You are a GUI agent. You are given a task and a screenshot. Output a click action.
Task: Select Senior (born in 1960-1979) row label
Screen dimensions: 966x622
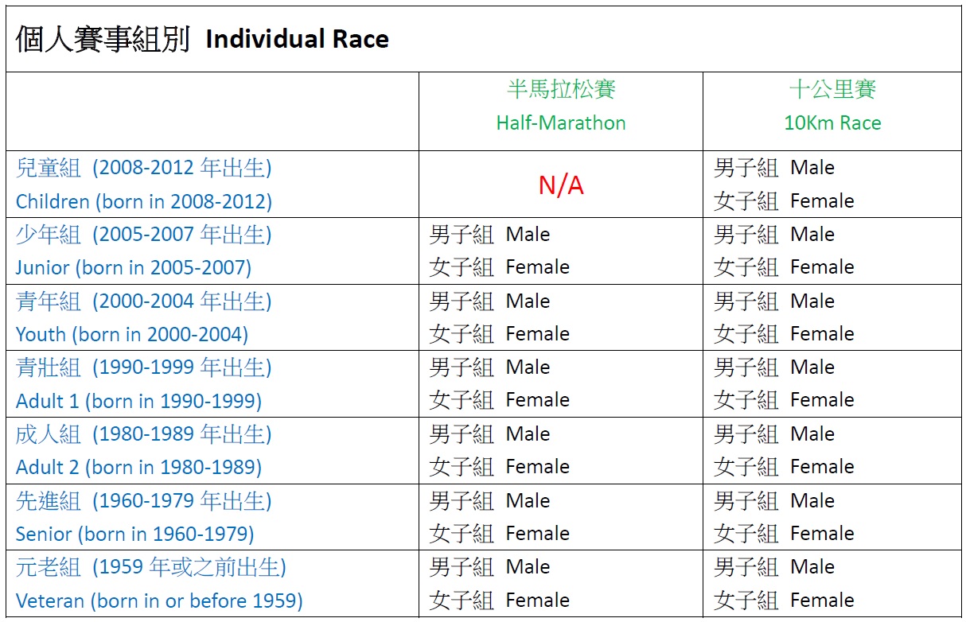coord(135,534)
